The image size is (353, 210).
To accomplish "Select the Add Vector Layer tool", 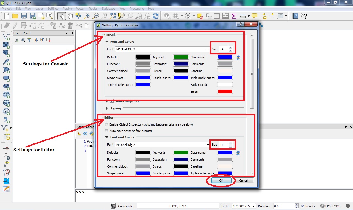I will pos(6,36).
